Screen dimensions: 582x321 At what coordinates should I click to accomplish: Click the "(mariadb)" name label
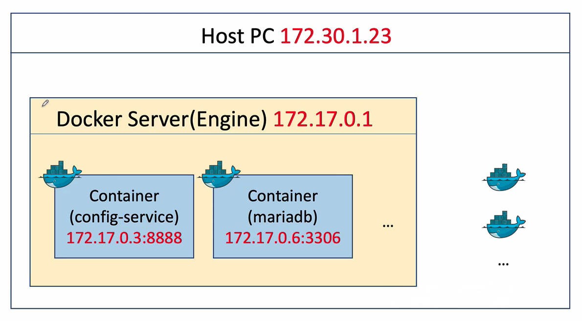(x=283, y=217)
